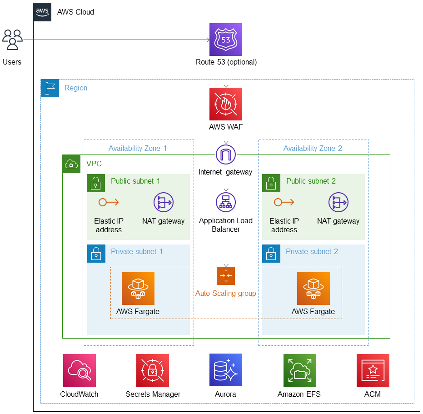The width and height of the screenshot is (423, 414).
Task: Click 'AWS Fargate' text in Private subnet 1
Action: (x=138, y=311)
